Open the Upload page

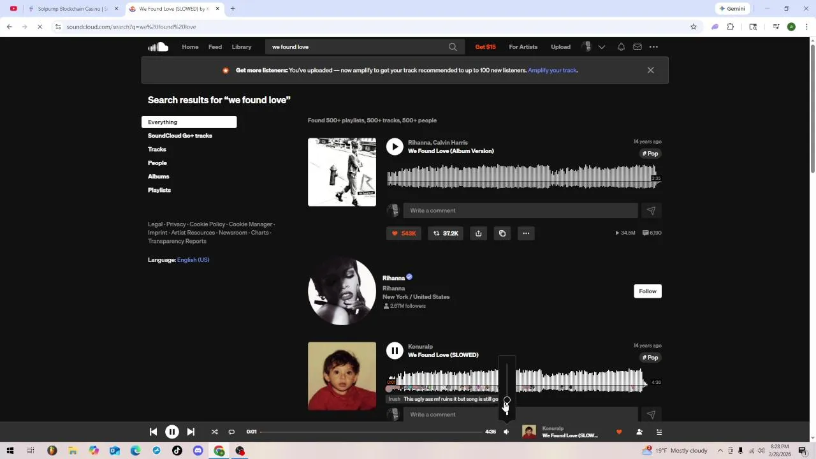(x=560, y=47)
